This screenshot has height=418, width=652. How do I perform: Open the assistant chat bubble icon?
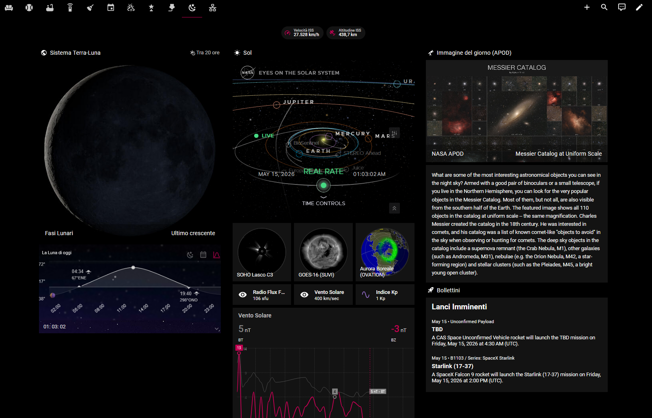(622, 7)
